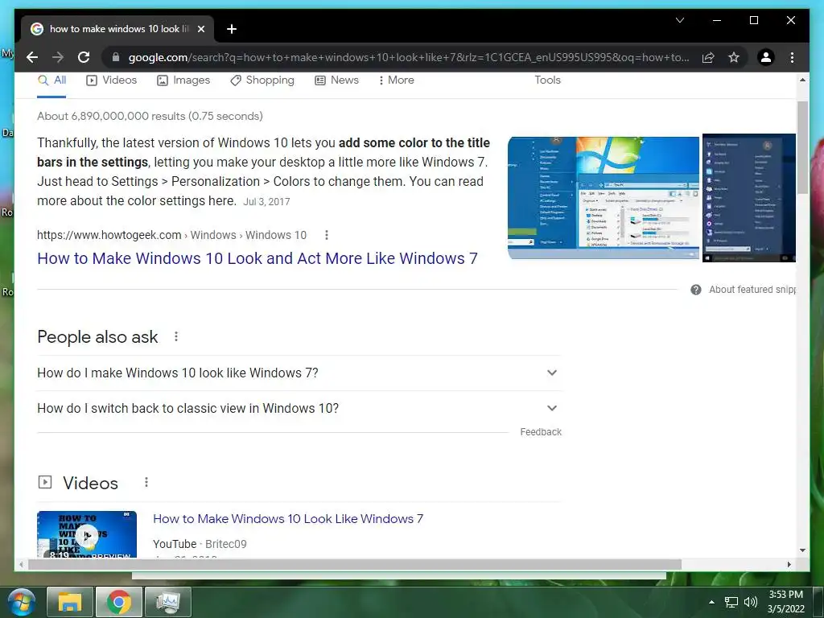Open the network tray icon

(731, 602)
